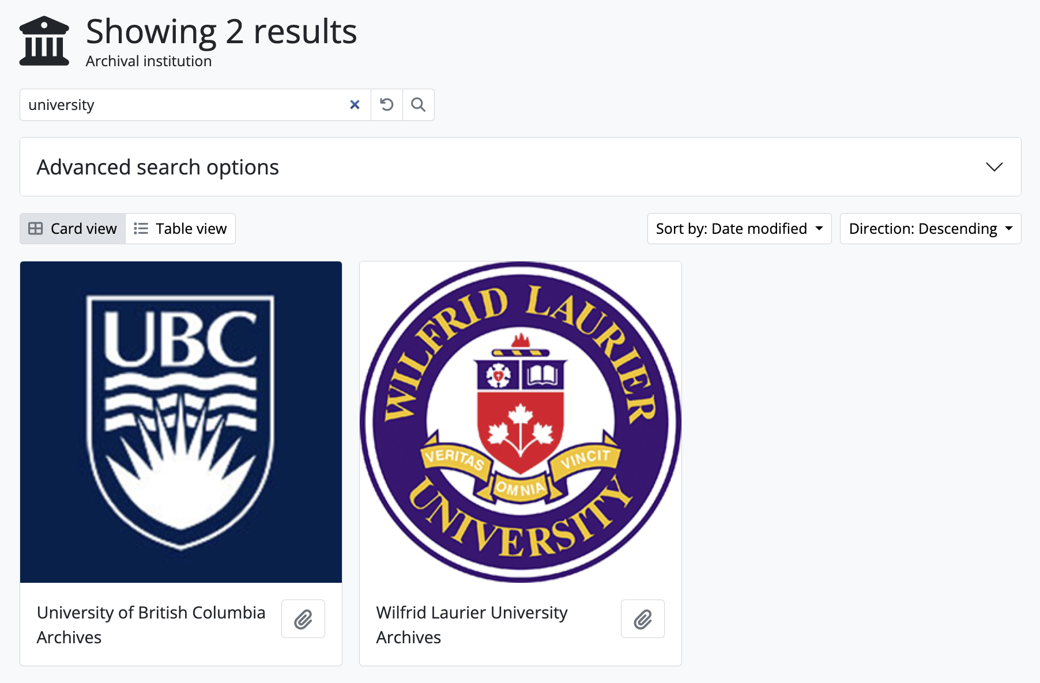Click the Wilfrid Laurier University crest thumbnail

tap(521, 422)
